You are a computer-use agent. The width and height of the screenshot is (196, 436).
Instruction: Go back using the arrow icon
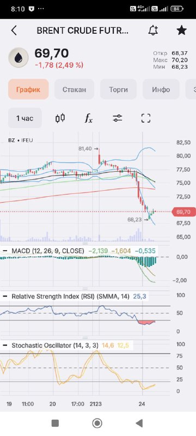(x=14, y=31)
